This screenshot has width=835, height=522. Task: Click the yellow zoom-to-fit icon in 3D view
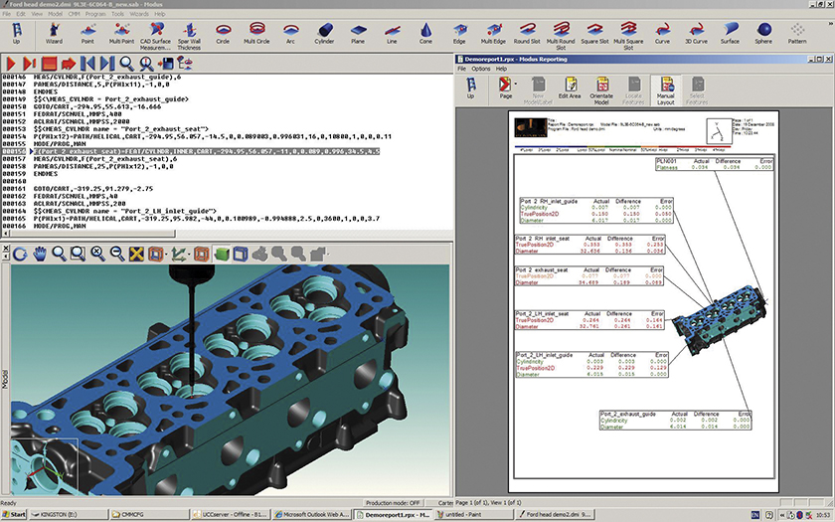(x=138, y=254)
